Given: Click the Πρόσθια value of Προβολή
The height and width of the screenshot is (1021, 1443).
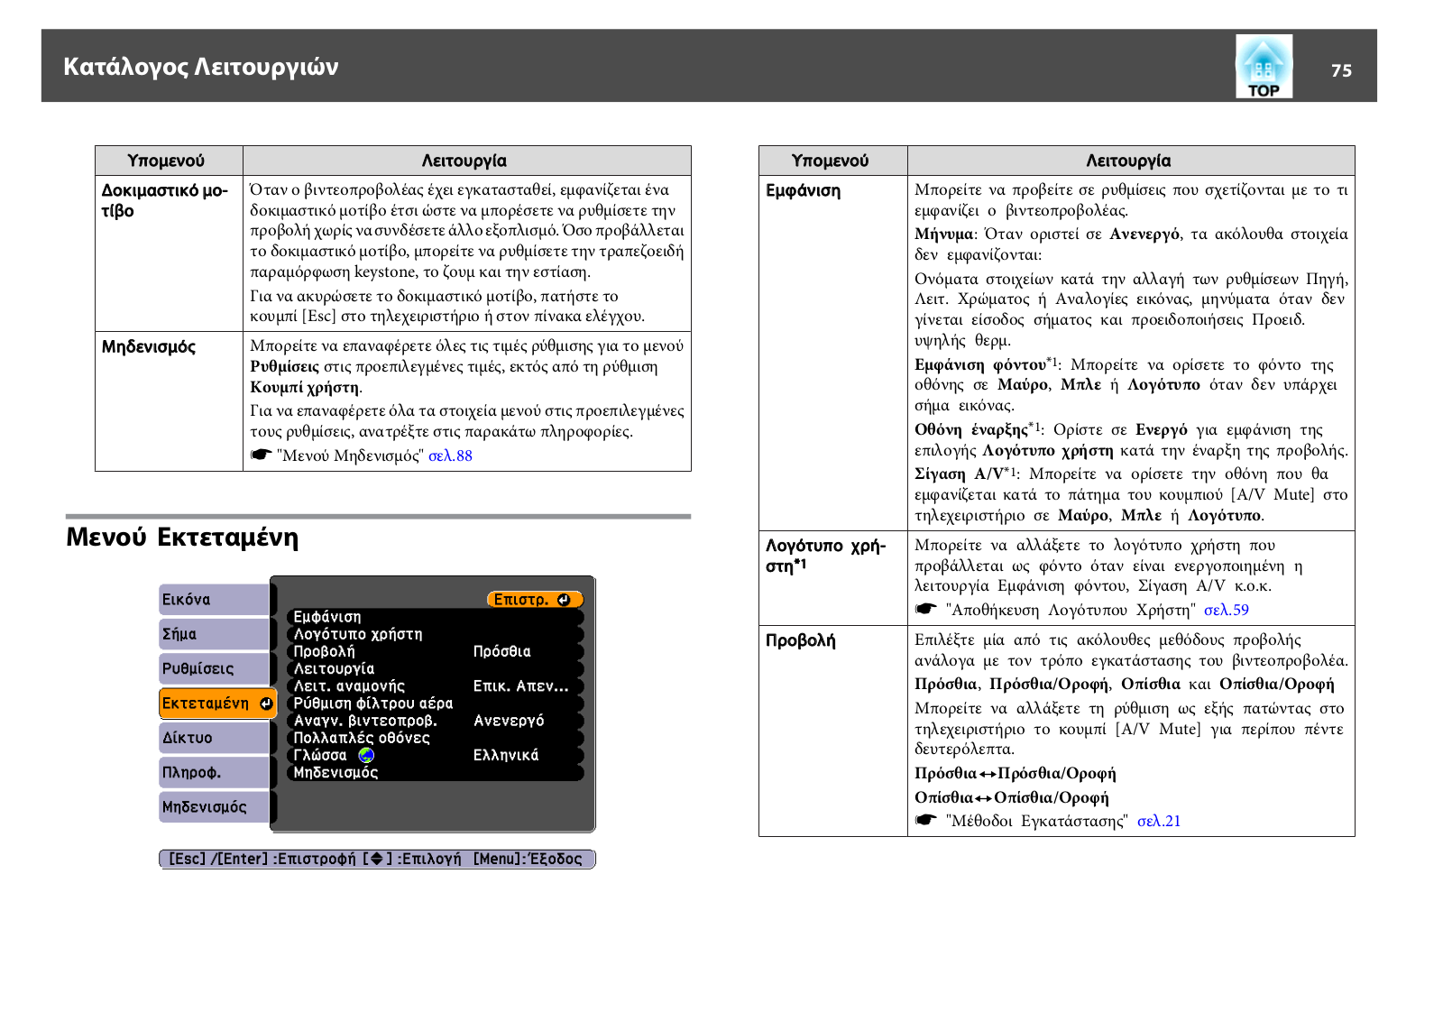Looking at the screenshot, I should tap(502, 651).
